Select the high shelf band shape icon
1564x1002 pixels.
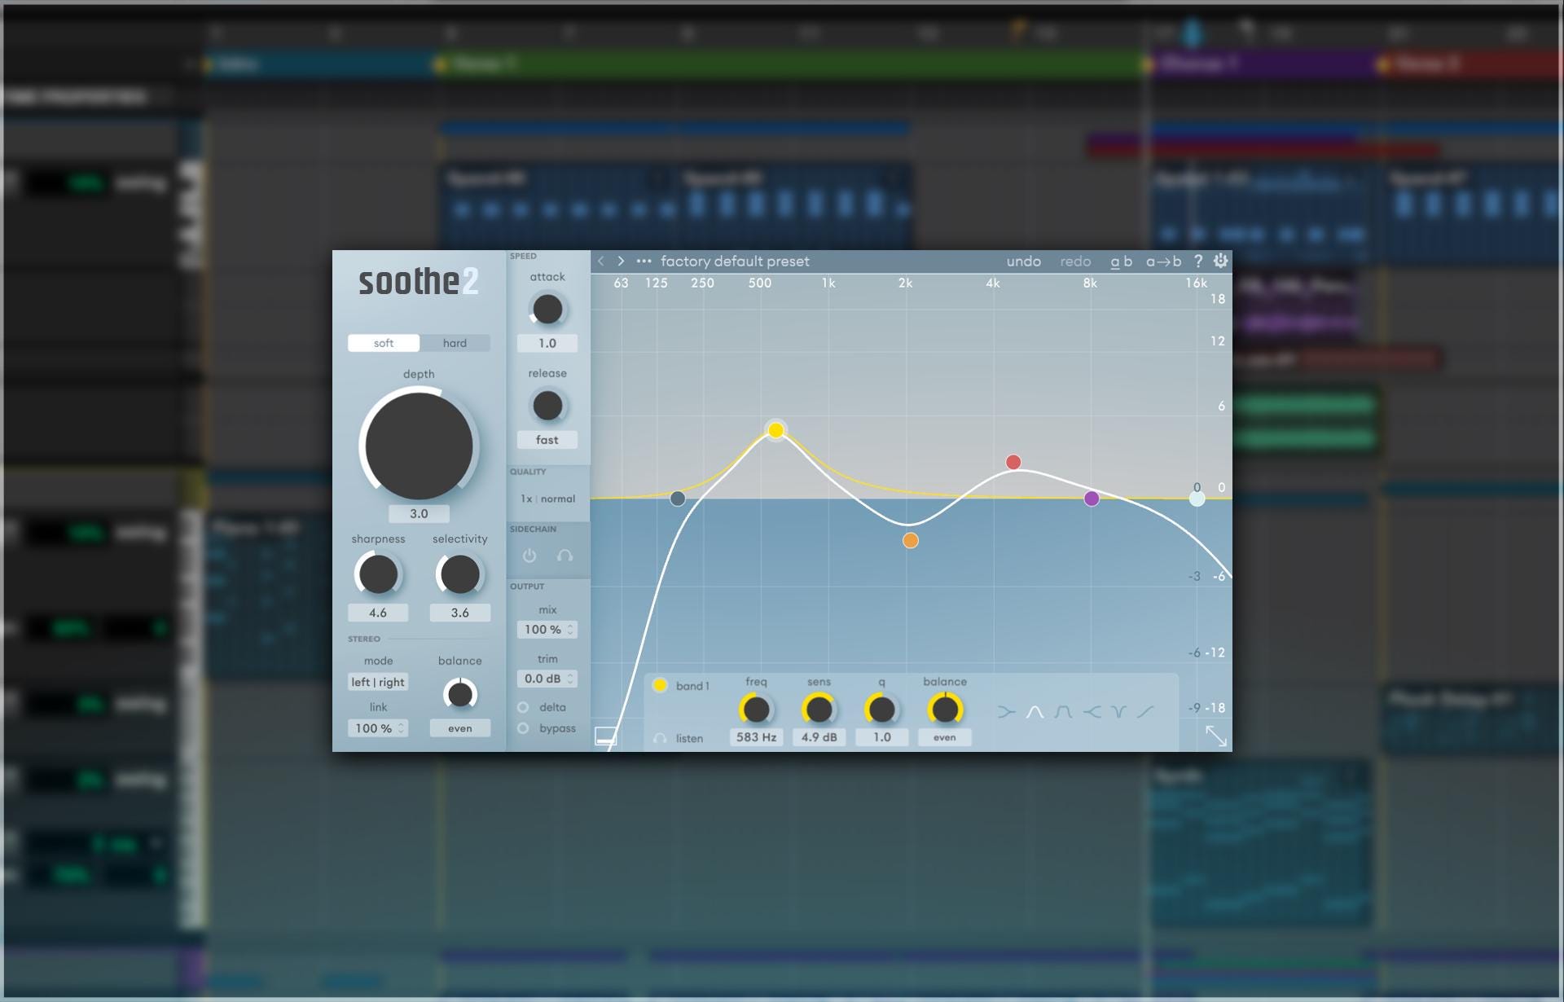(1092, 712)
